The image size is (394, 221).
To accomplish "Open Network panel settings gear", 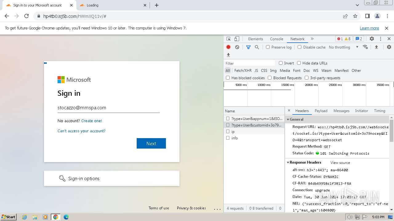I will pos(389,47).
